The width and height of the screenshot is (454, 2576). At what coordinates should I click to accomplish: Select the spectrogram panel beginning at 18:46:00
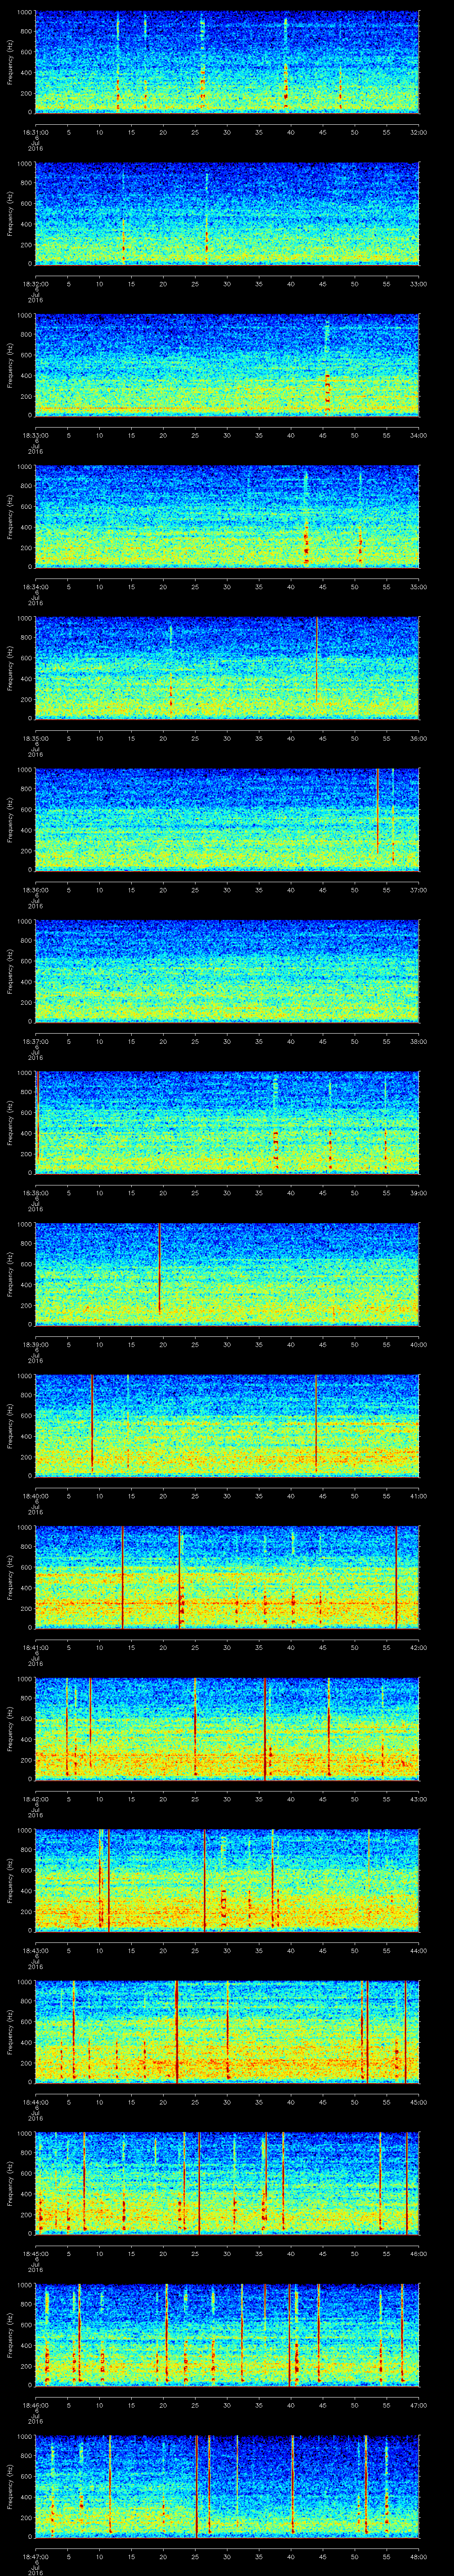point(227,2334)
